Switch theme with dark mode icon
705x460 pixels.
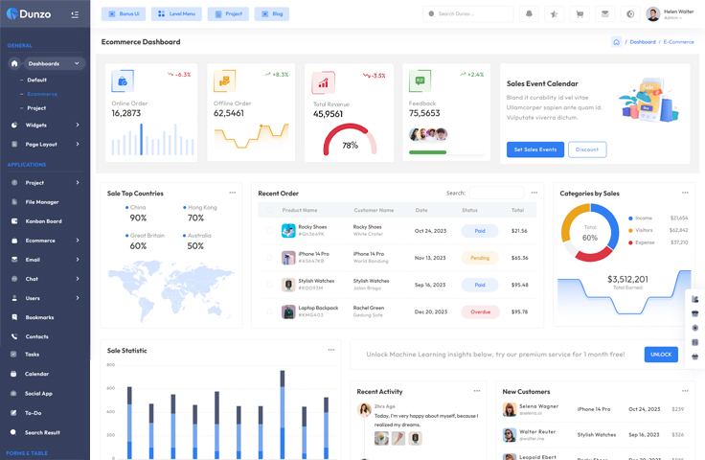point(629,14)
